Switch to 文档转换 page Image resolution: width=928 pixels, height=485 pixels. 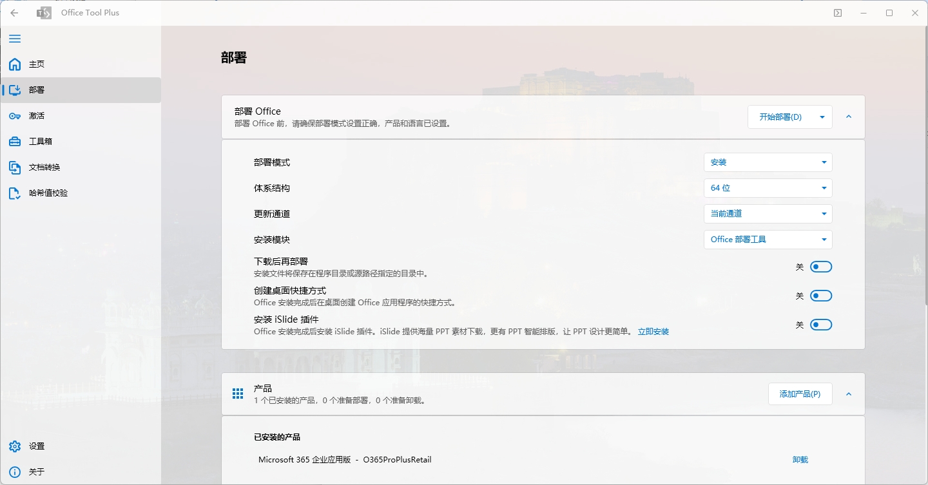coord(81,167)
